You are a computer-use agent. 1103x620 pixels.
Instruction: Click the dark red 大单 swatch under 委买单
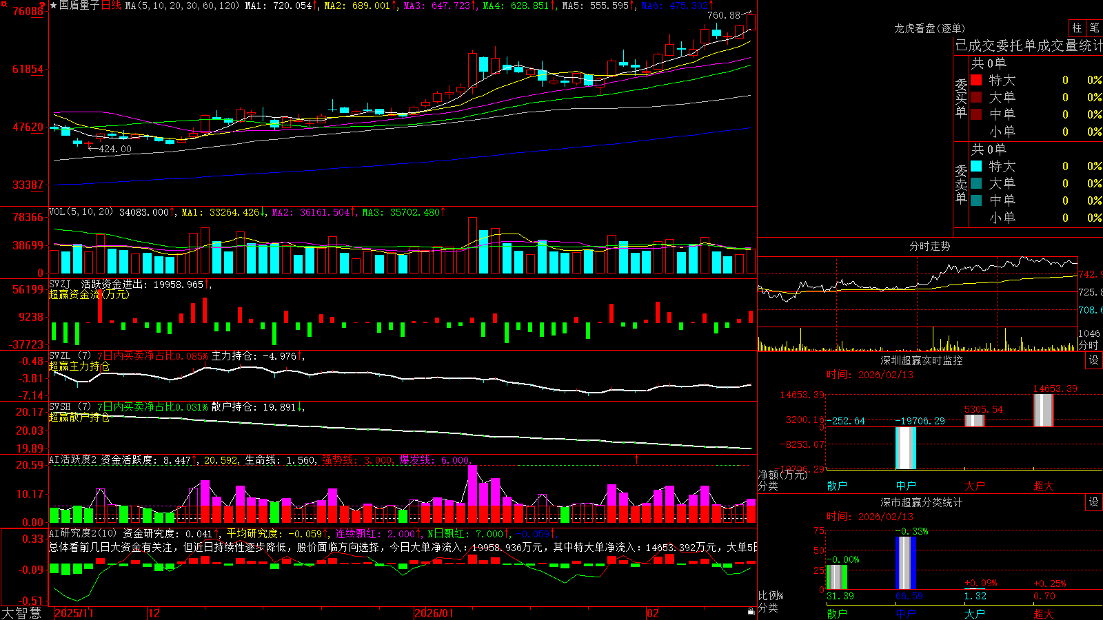tap(976, 97)
